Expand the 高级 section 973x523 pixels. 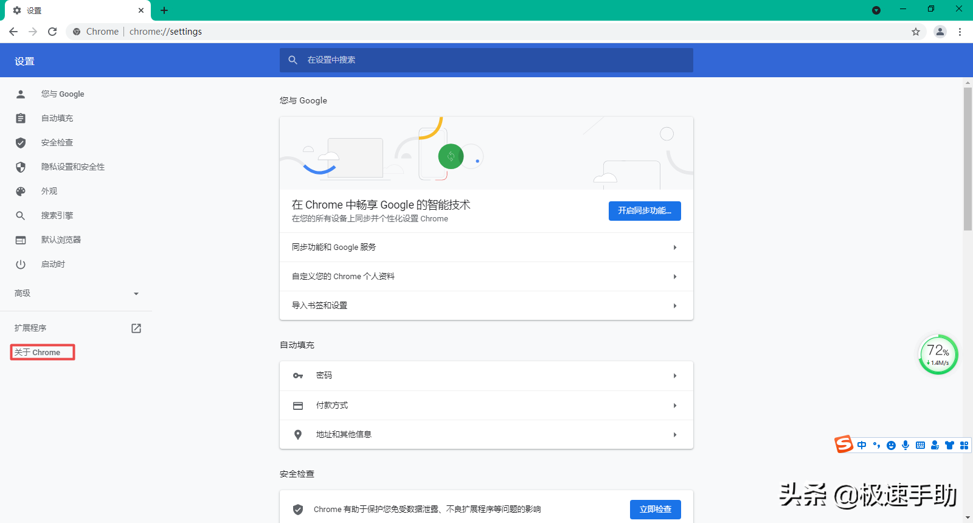77,294
